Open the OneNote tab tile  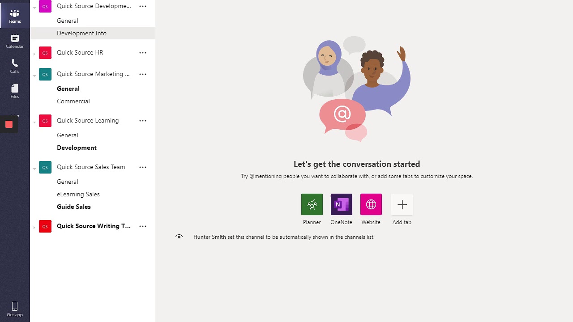342,205
